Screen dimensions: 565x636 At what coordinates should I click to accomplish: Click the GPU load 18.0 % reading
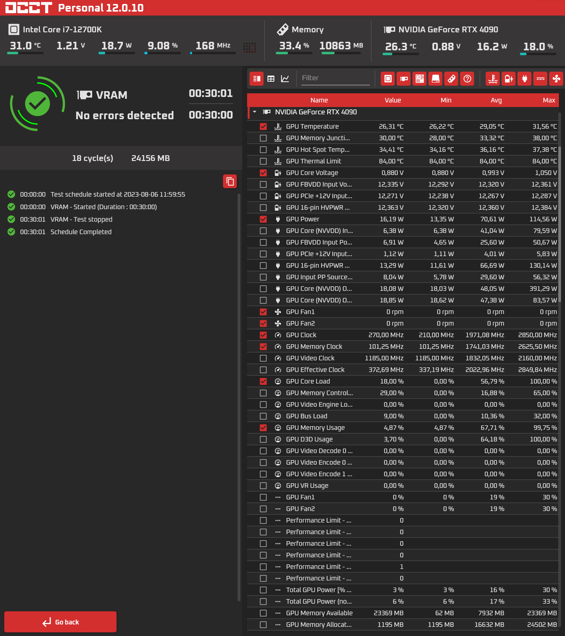click(538, 47)
